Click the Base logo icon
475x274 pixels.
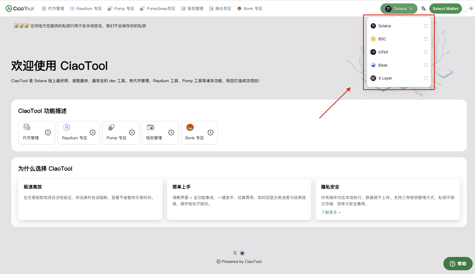pos(373,65)
